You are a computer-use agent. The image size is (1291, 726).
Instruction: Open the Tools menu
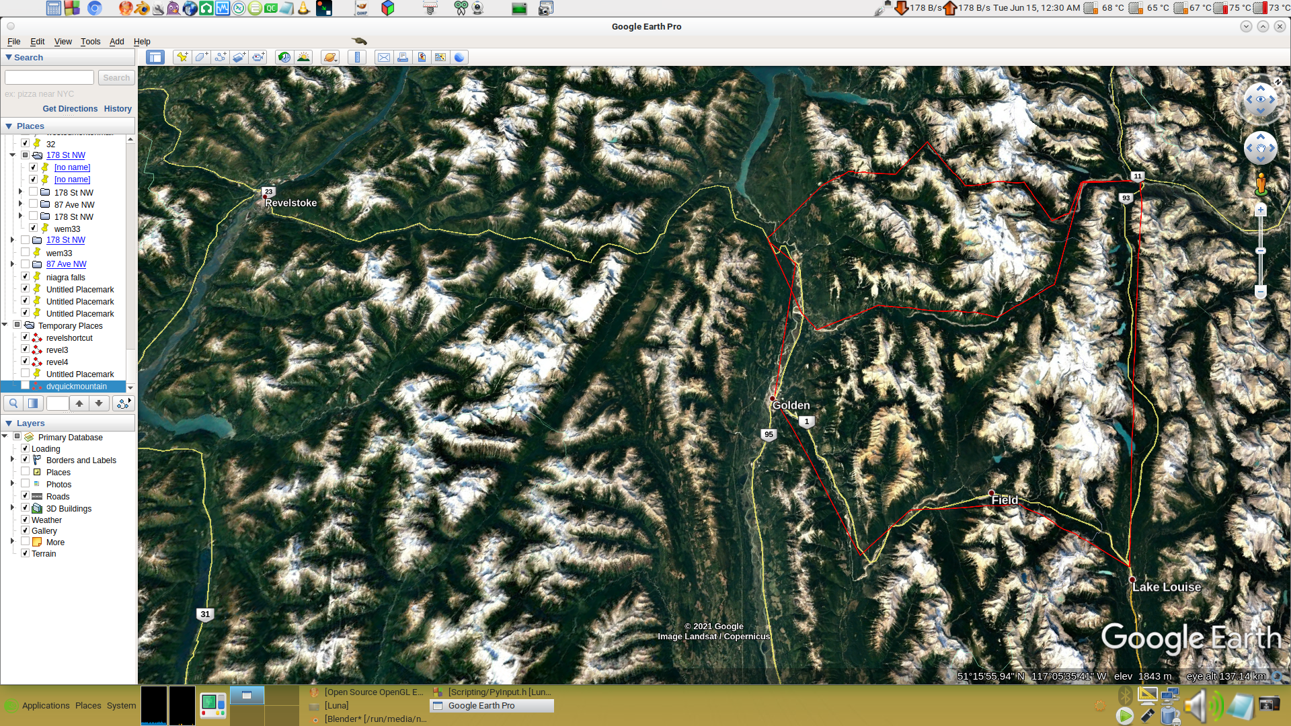coord(90,42)
